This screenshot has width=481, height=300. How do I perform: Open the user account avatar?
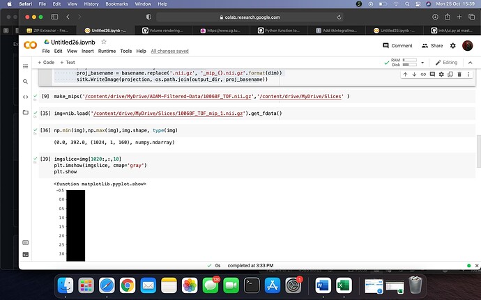[x=468, y=46]
